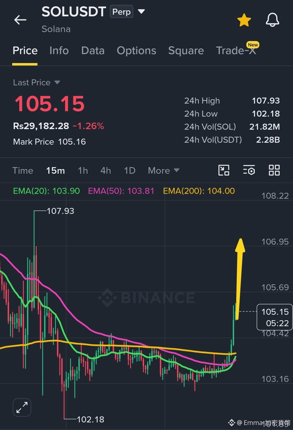
Task: Expand the SOLUSDT pair selector arrow
Action: coord(141,11)
